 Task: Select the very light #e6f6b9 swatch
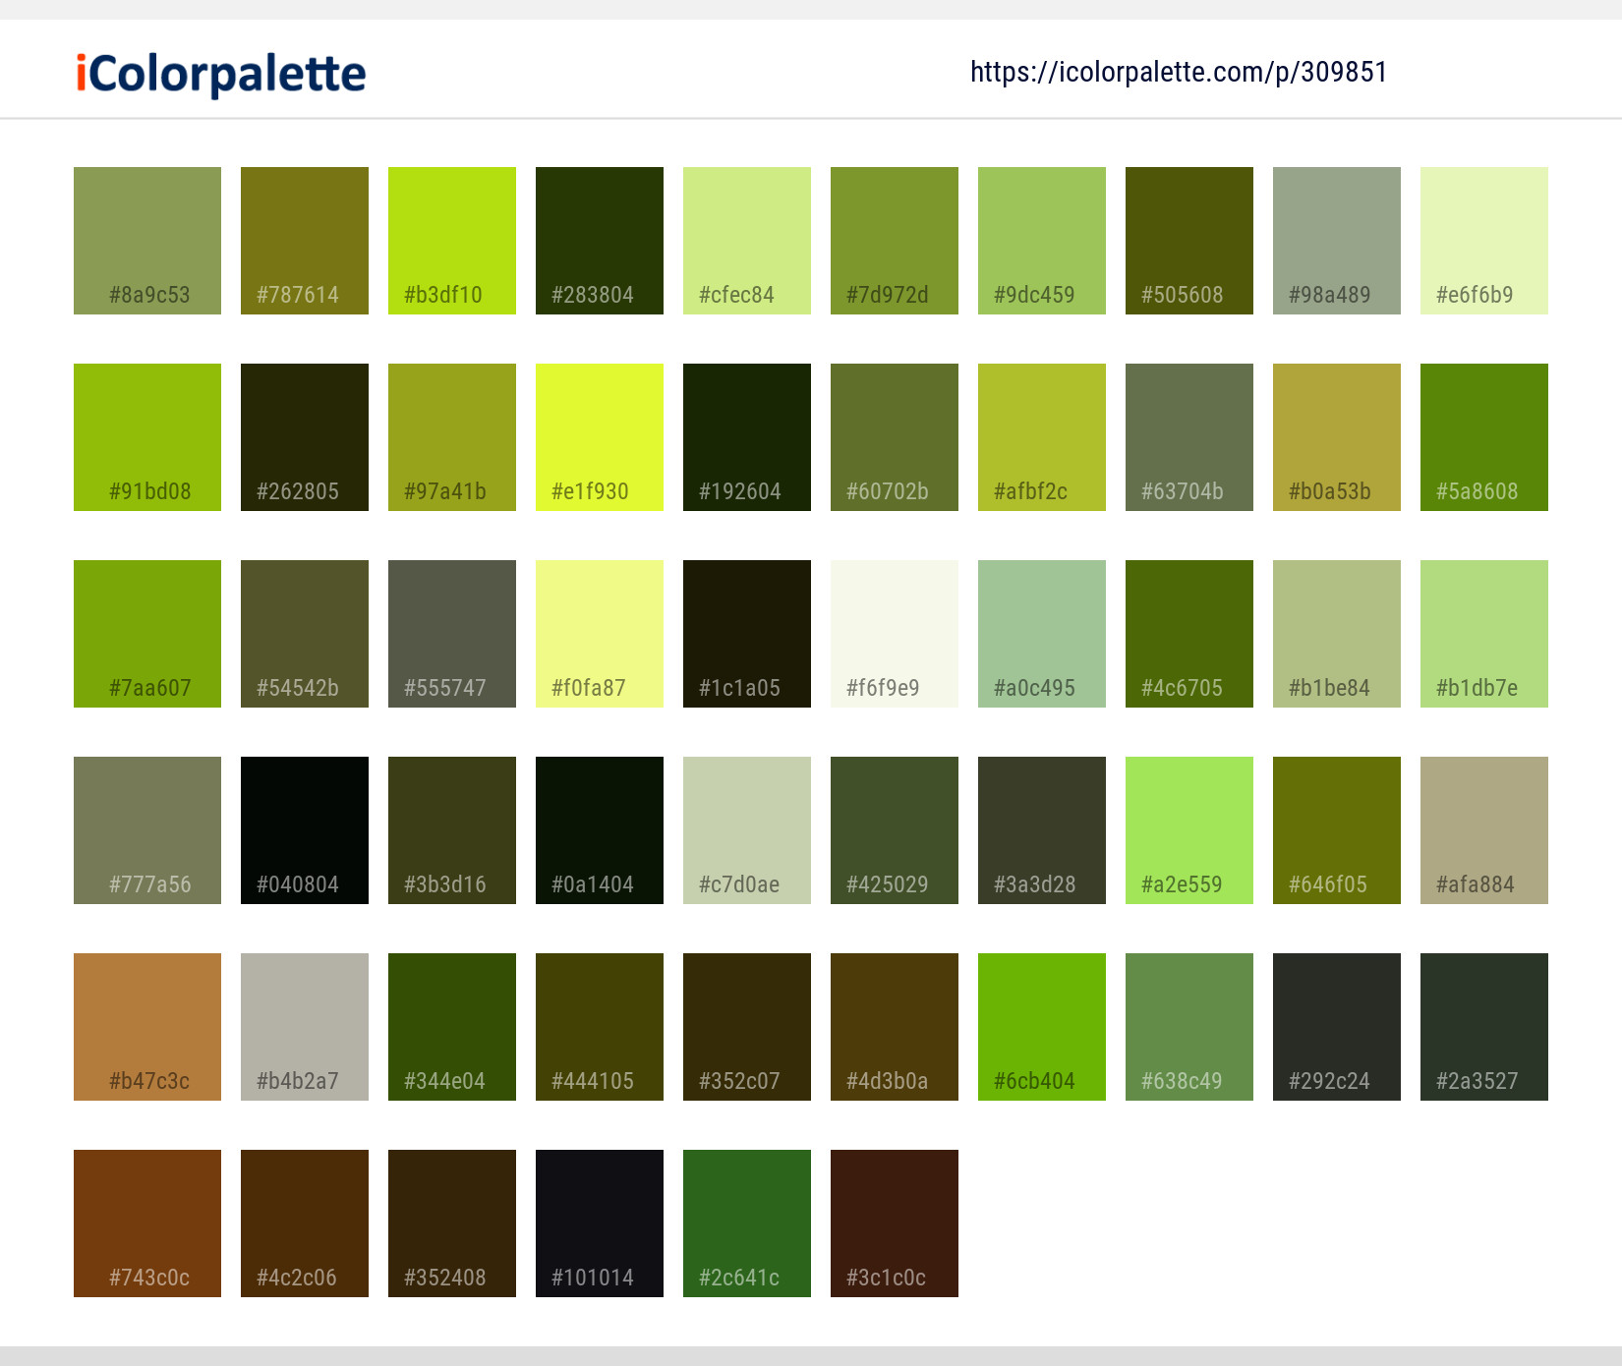pyautogui.click(x=1484, y=241)
